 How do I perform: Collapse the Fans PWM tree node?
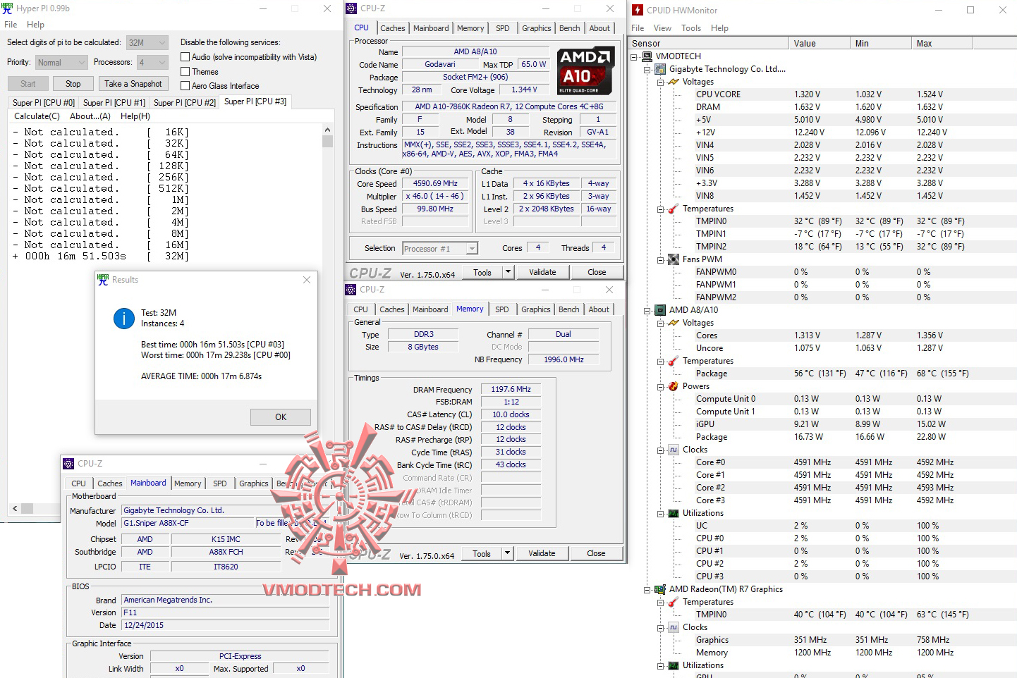pyautogui.click(x=661, y=259)
